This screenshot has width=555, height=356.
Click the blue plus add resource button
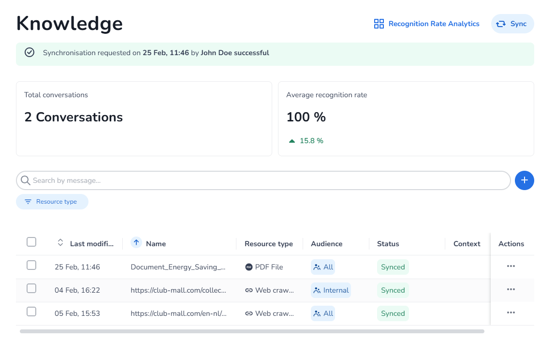[525, 180]
